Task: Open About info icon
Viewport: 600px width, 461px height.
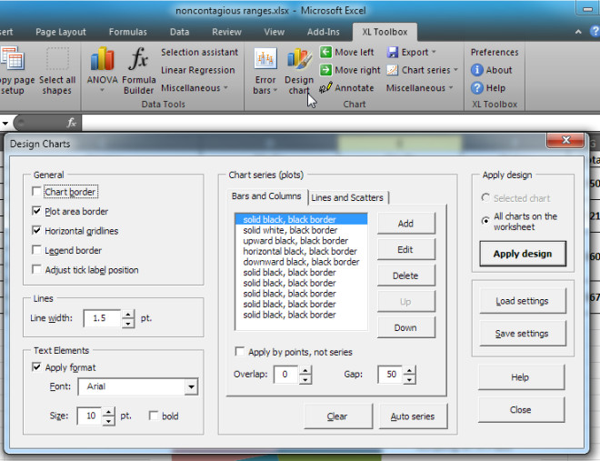Action: [x=476, y=70]
